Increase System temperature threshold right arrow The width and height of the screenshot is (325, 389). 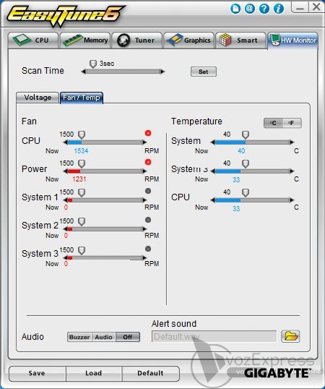click(292, 142)
